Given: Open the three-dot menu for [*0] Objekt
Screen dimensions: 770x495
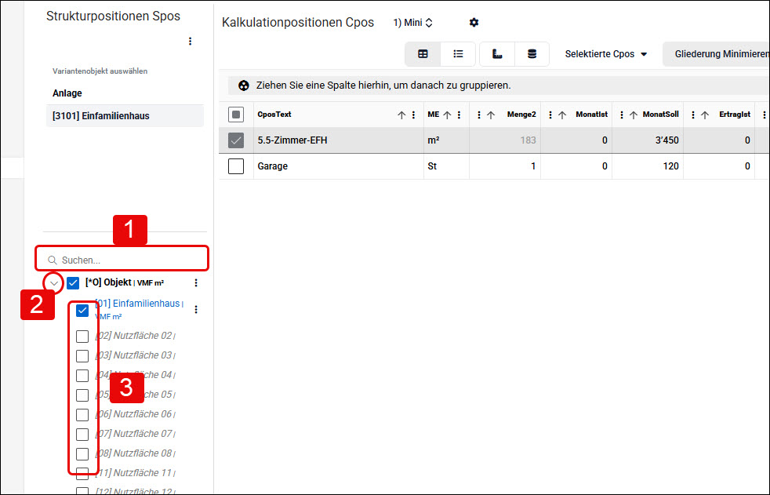Looking at the screenshot, I should [x=196, y=283].
